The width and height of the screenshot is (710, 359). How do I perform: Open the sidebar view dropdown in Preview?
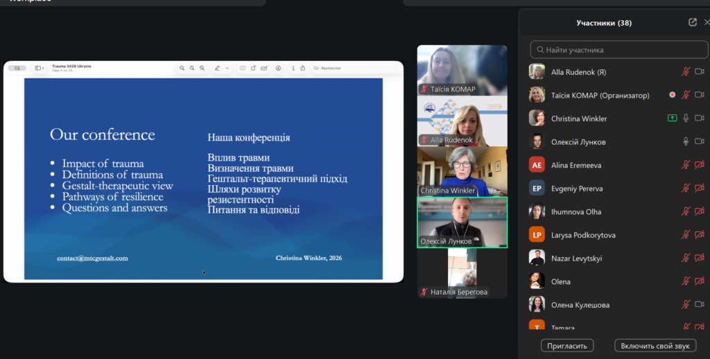[40, 68]
